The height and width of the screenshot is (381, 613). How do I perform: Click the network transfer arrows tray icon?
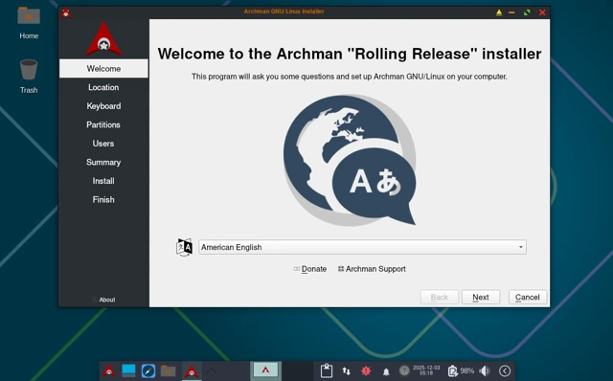(347, 370)
